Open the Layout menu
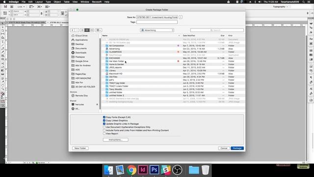 click(x=39, y=2)
